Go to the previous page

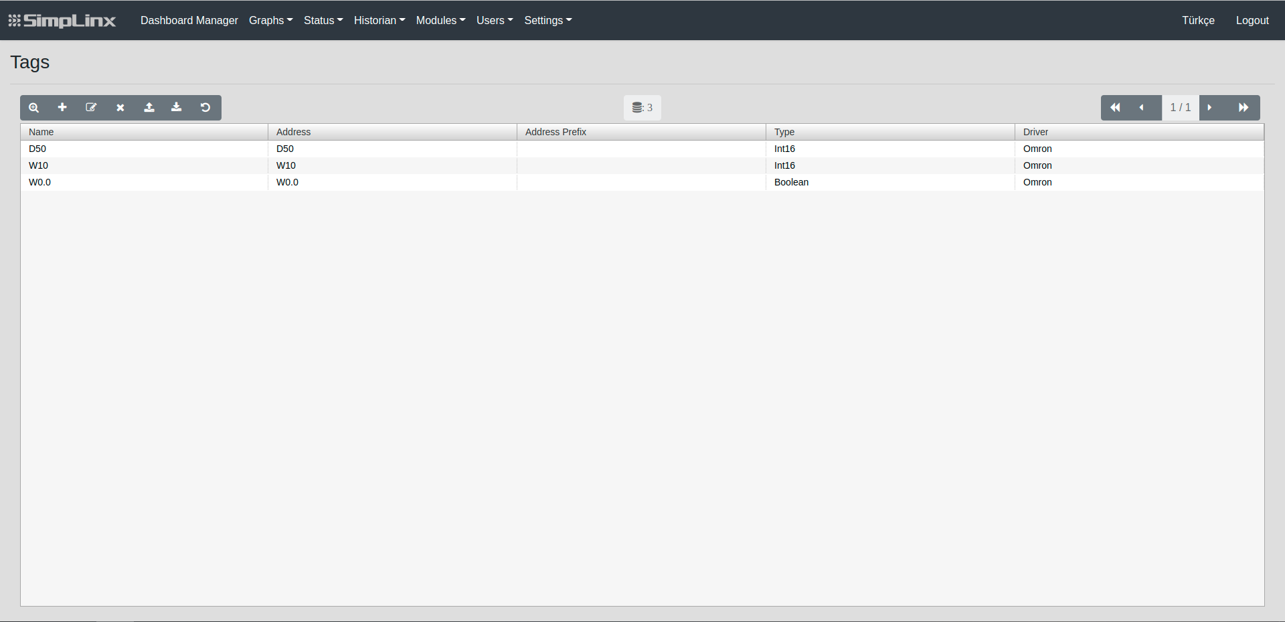1142,108
